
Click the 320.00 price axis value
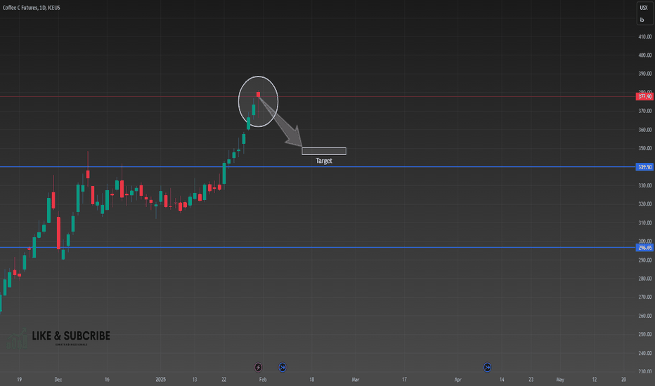coord(645,204)
